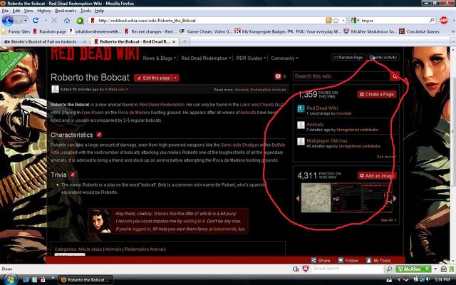The image size is (456, 285).
Task: Click the McAfee shield icon in status bar
Action: click(306, 269)
